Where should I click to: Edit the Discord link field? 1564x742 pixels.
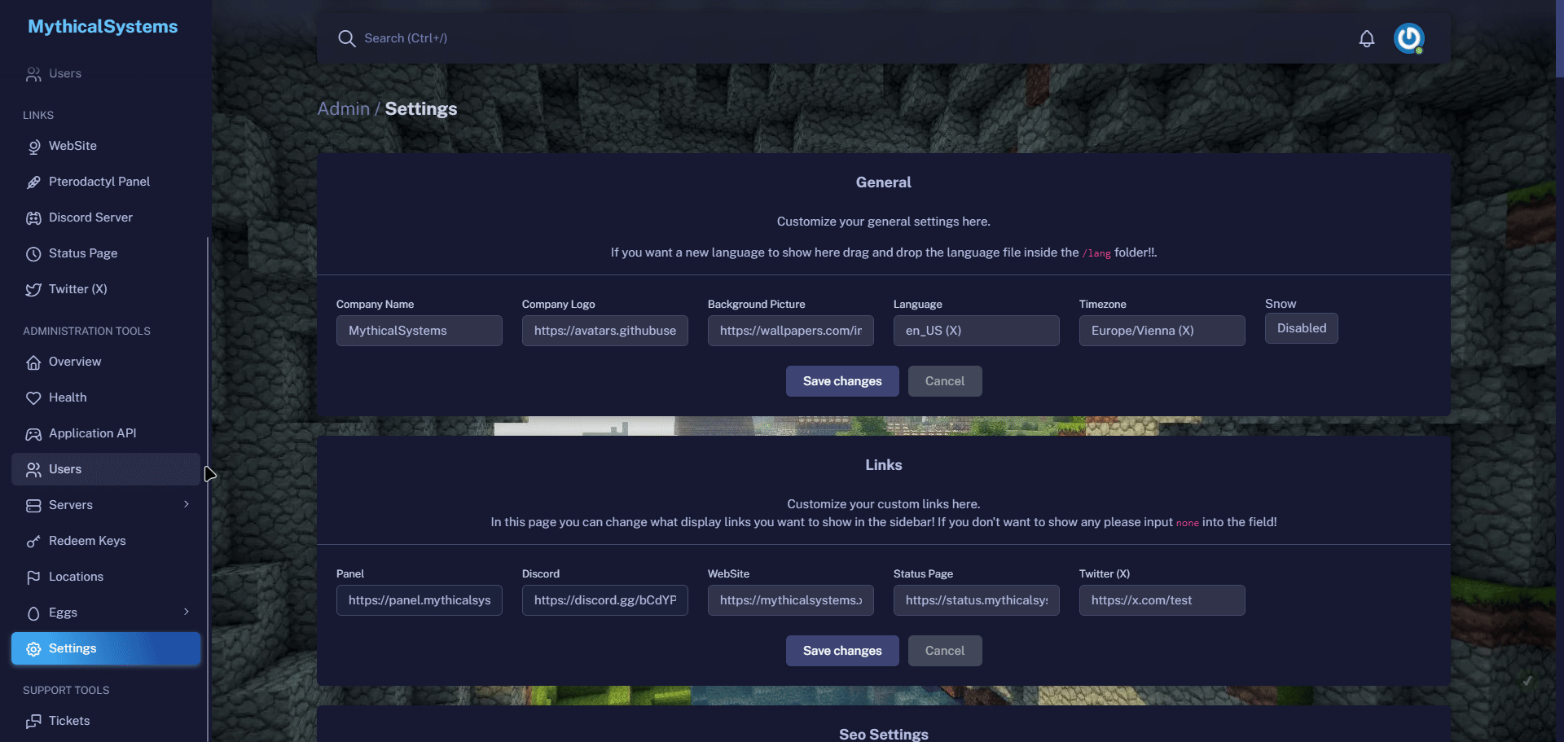point(604,600)
